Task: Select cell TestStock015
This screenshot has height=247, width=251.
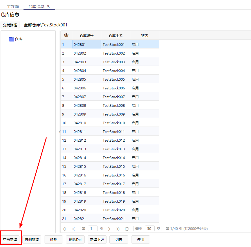Action: (x=115, y=166)
